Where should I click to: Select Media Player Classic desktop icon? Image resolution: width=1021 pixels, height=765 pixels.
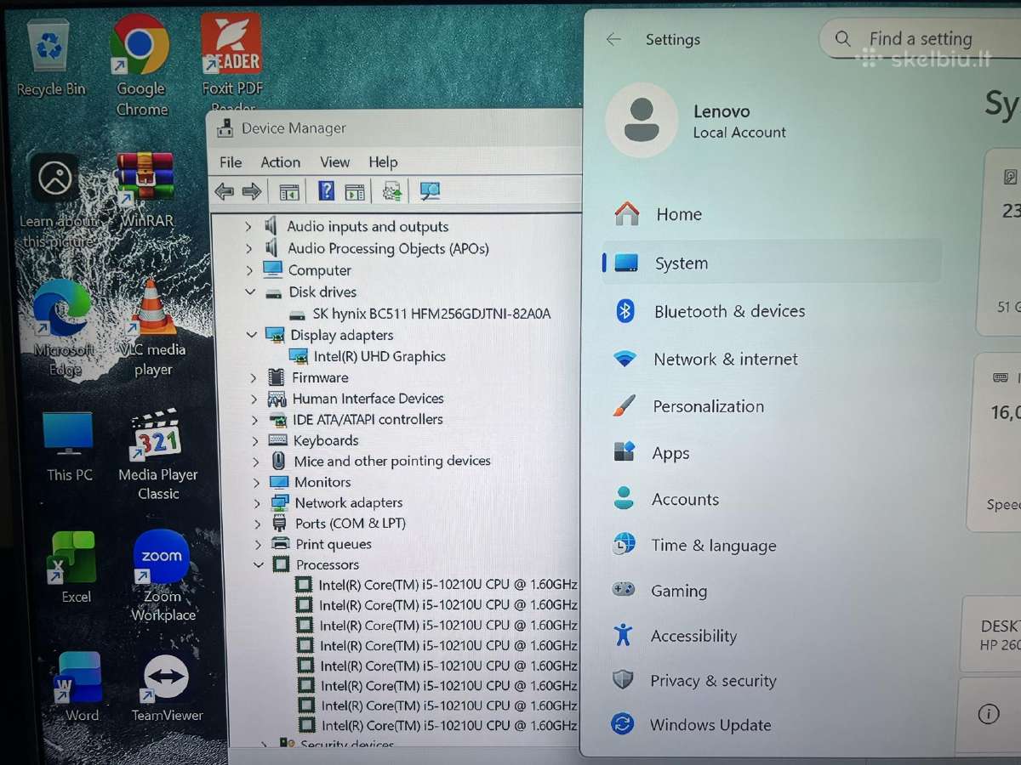tap(158, 454)
